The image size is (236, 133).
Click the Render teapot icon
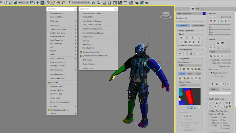point(147,3)
